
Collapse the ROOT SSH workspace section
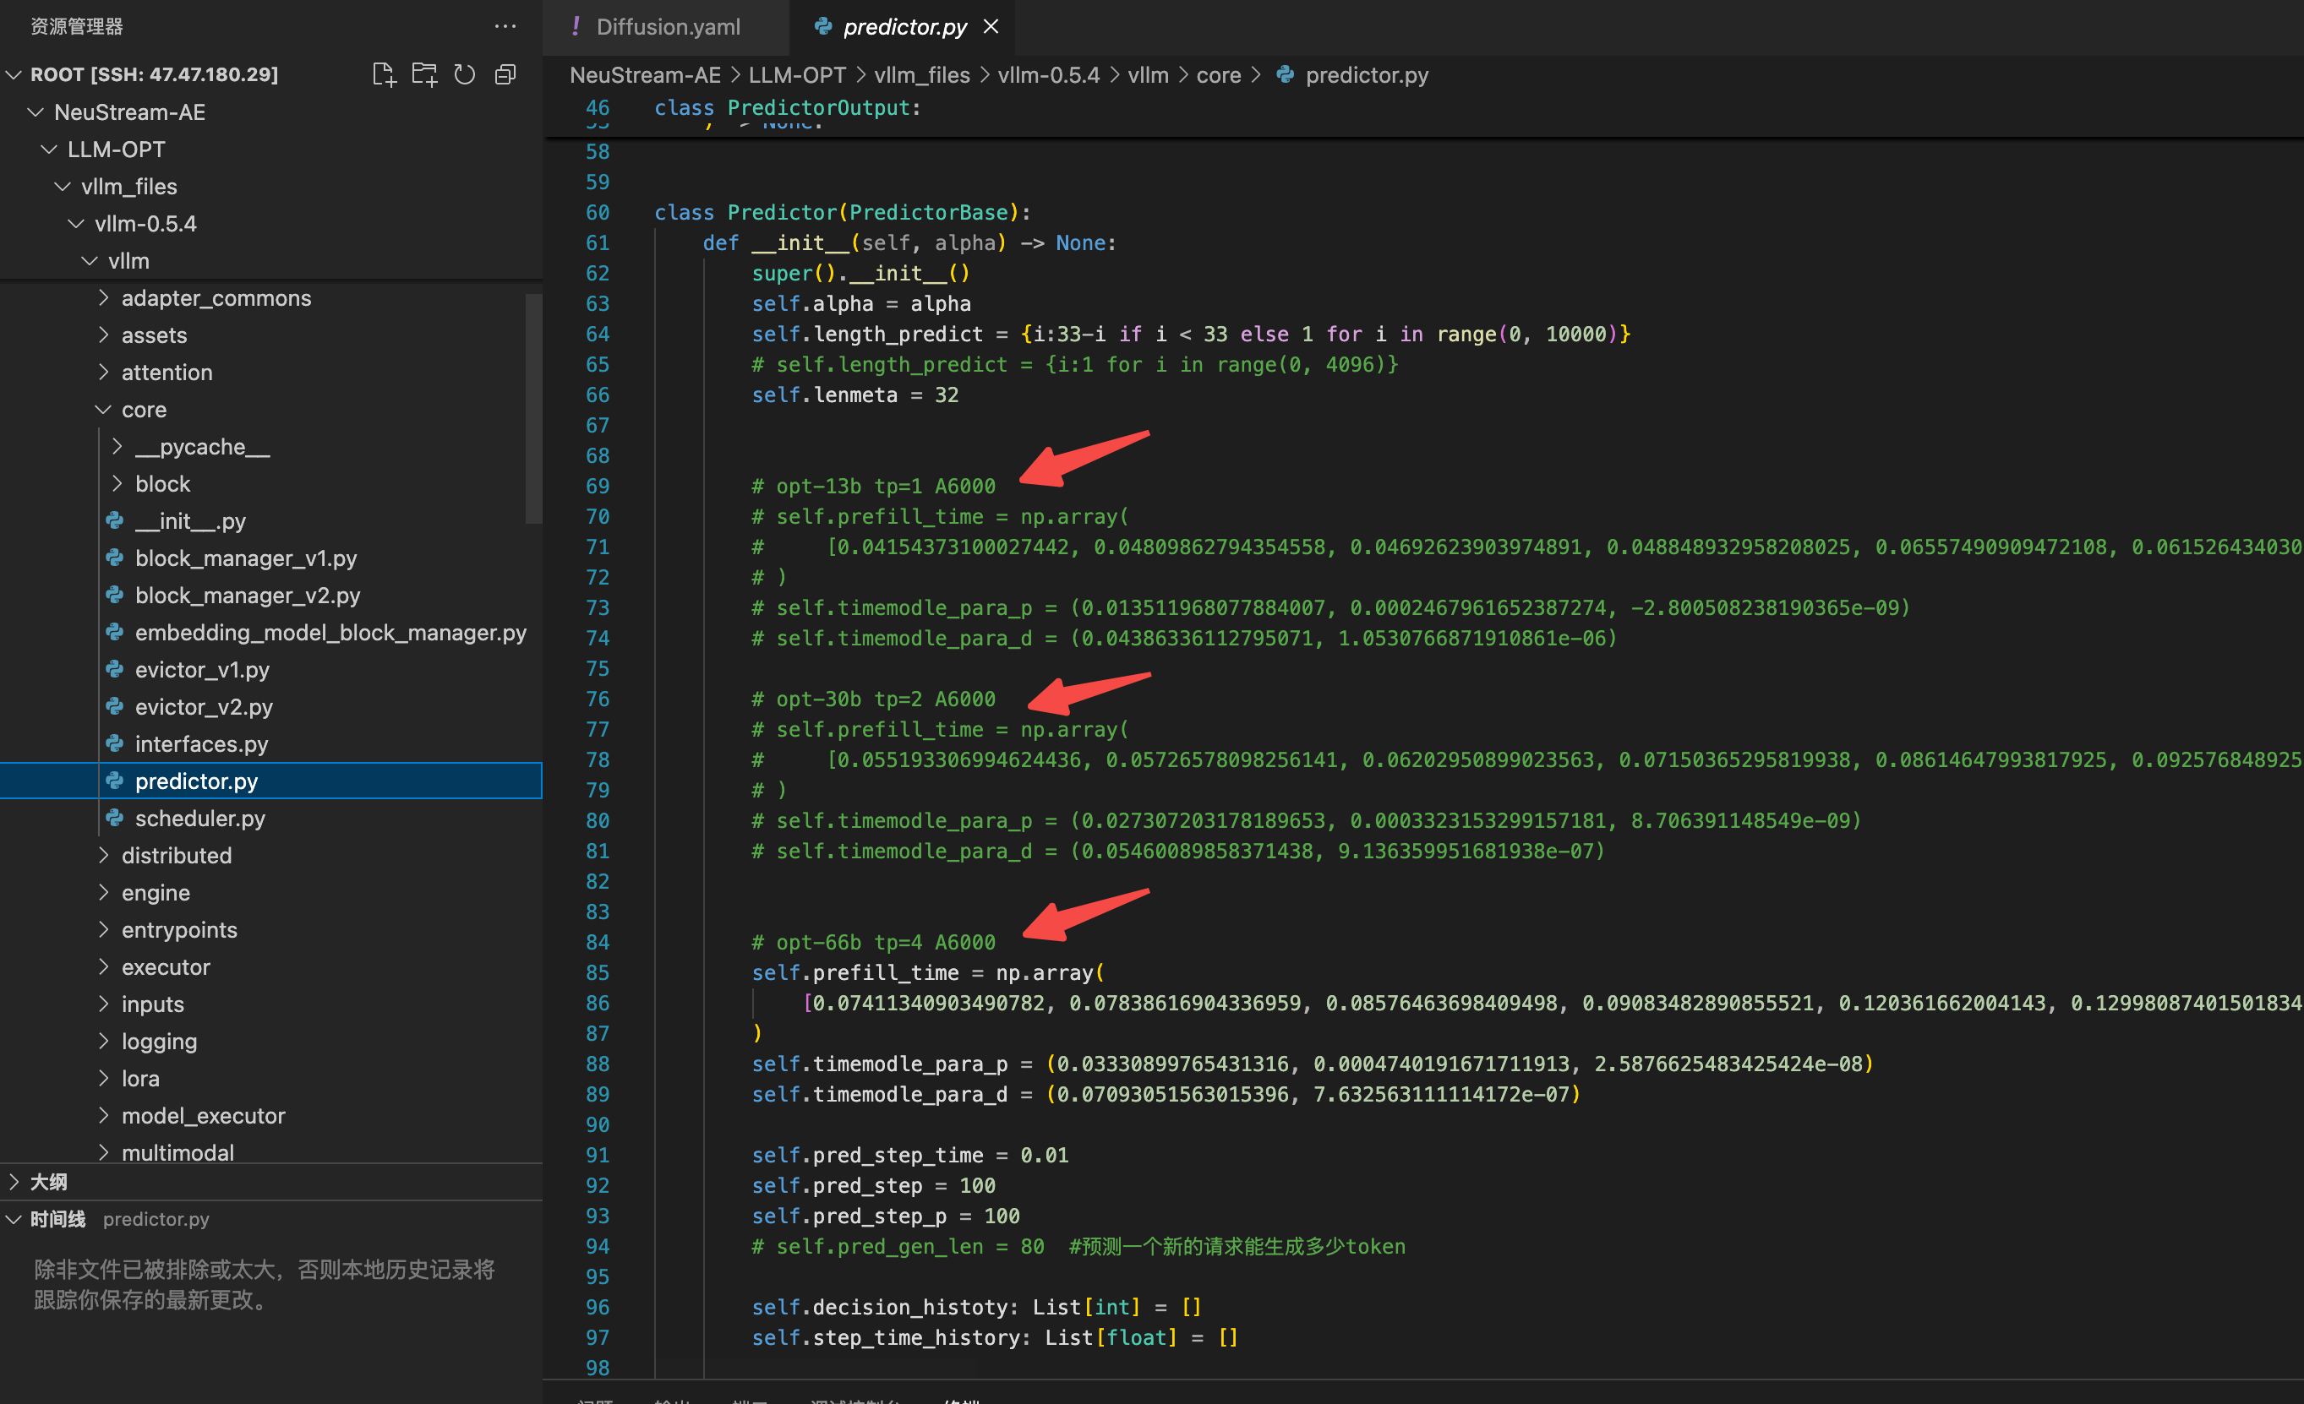tap(14, 75)
